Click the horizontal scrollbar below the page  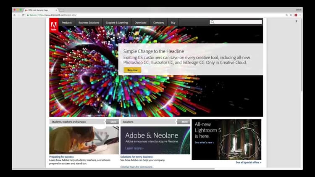[115, 169]
